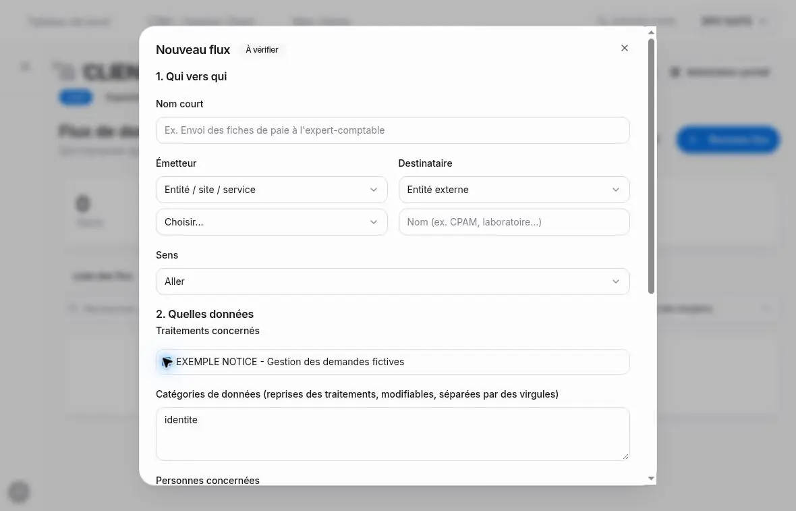
Task: Click the Destinataire label
Action: [426, 163]
